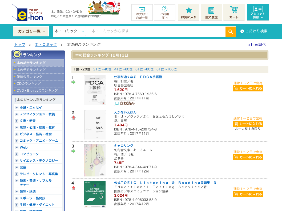Go to the 21位〜40位 ranking page
Image resolution: width=282 pixels, height=211 pixels.
coord(102,69)
